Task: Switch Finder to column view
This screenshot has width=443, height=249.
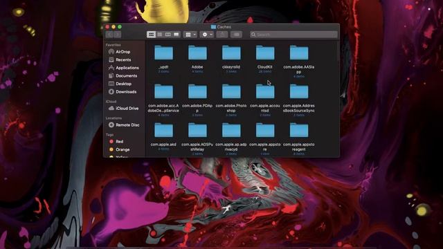Action: point(168,35)
